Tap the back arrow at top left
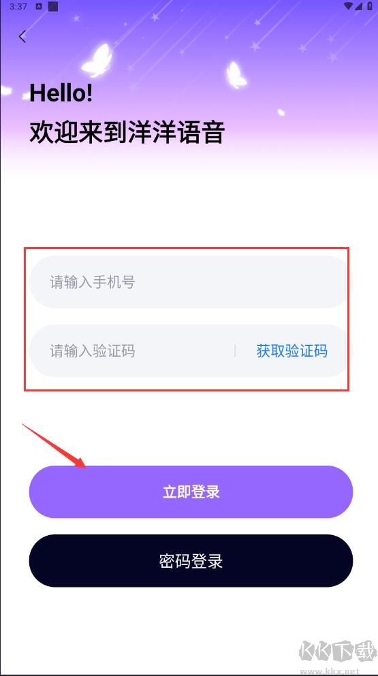 click(x=22, y=36)
